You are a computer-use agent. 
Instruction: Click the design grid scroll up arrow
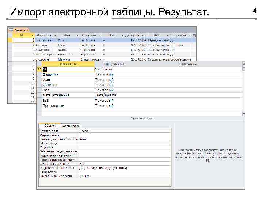click(x=244, y=64)
